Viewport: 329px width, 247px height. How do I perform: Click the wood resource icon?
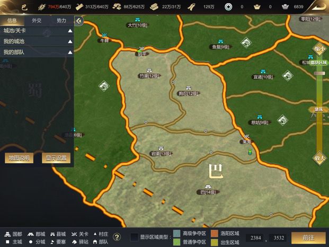click(x=79, y=7)
